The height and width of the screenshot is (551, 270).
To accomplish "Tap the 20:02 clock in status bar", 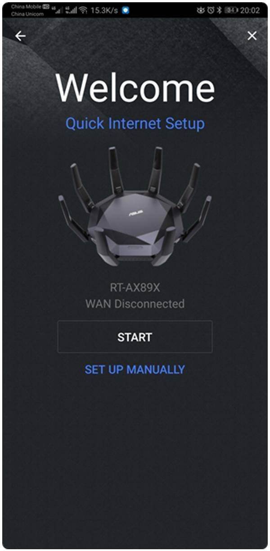I will pyautogui.click(x=250, y=10).
